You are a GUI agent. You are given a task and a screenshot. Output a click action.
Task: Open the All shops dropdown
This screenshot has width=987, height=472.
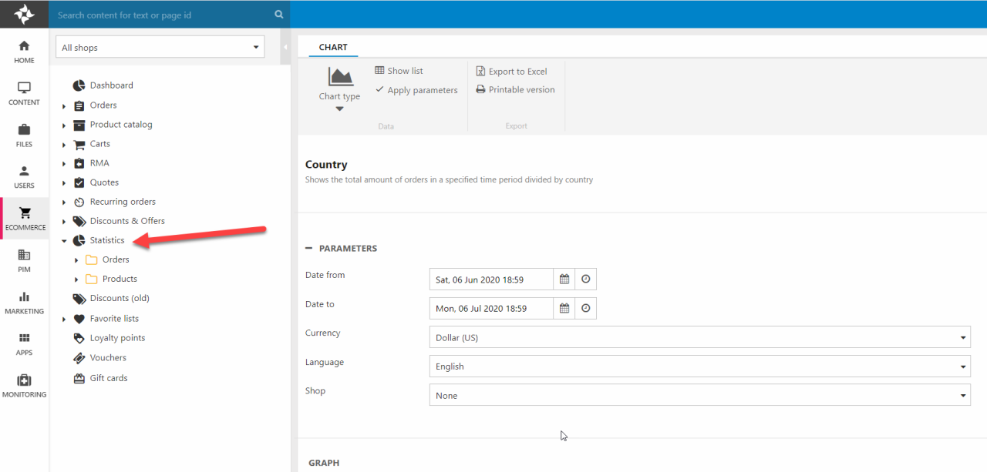click(x=160, y=48)
